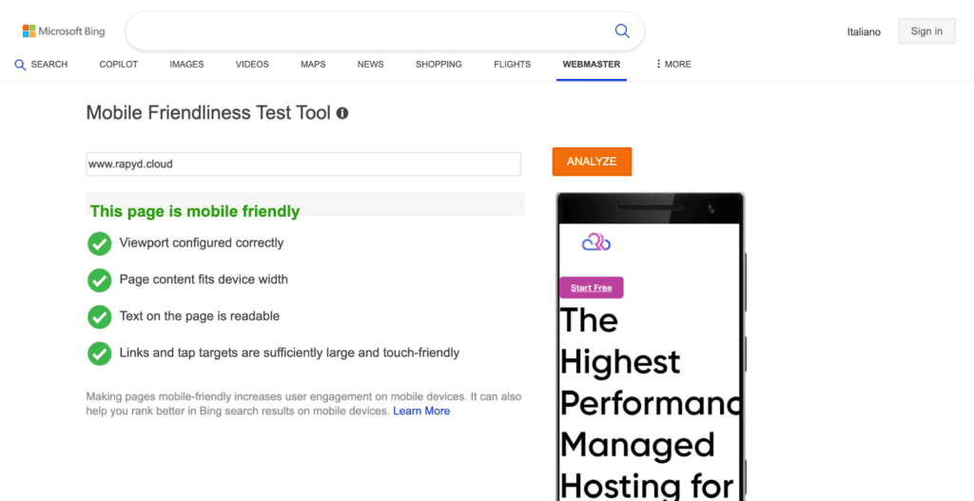Open the Learn More link
Screen dimensions: 974x501
[x=421, y=411]
